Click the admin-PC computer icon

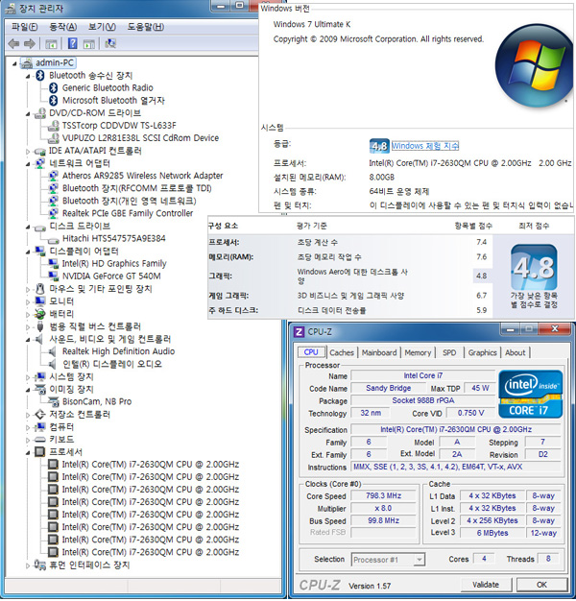[x=27, y=62]
